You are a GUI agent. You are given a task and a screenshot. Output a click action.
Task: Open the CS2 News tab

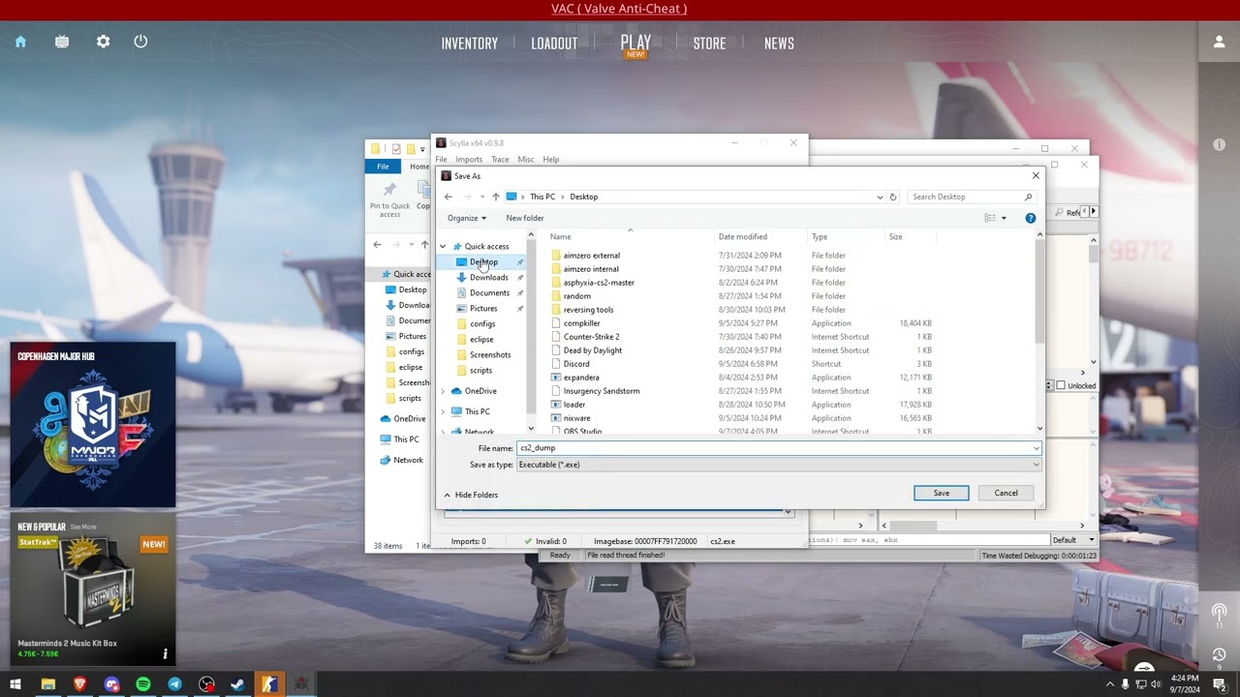[x=779, y=44]
